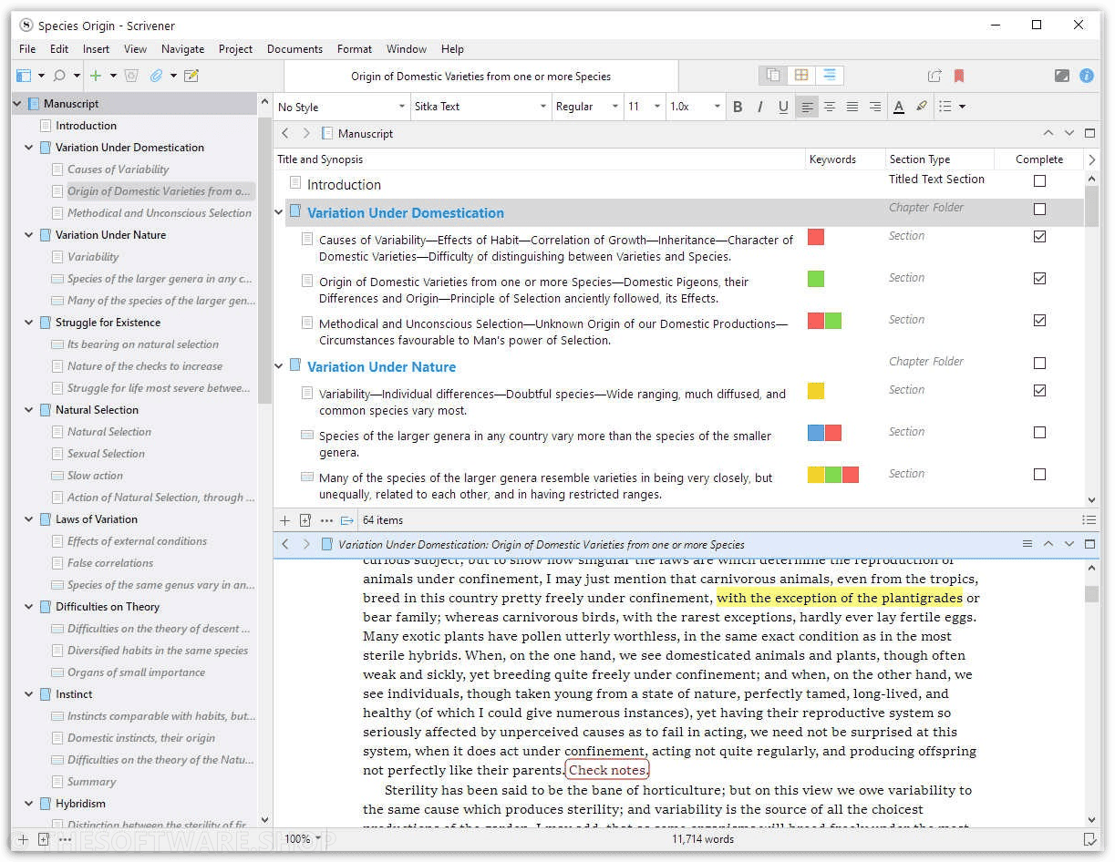Open Quick Reference edit icon in toolbar

click(x=191, y=76)
